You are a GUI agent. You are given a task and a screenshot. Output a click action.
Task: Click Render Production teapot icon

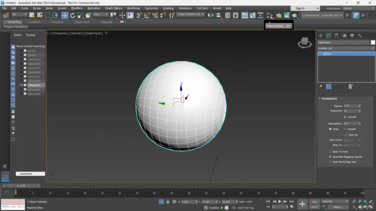pyautogui.click(x=294, y=15)
